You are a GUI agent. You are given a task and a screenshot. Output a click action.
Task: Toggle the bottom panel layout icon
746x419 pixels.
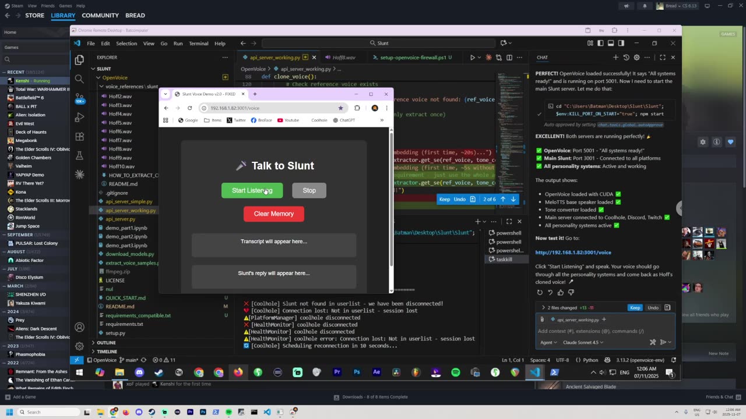[611, 43]
